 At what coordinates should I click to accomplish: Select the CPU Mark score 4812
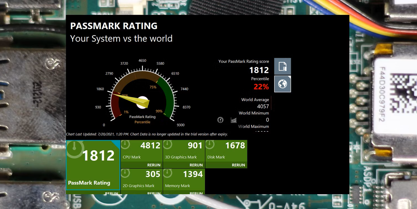[x=150, y=145]
